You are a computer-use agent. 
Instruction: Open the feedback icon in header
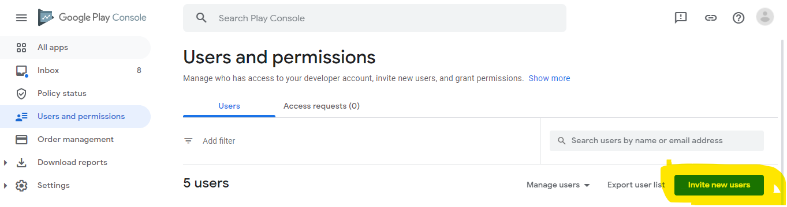(681, 18)
